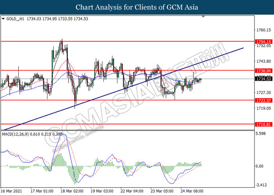Click the 19 Mar 03:00 time label
The width and height of the screenshot is (274, 195).
(x=102, y=191)
